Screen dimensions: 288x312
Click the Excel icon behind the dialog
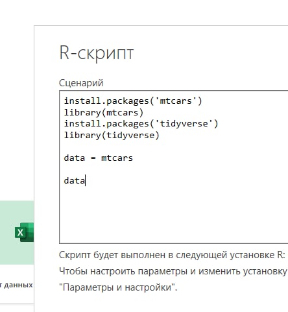(24, 232)
